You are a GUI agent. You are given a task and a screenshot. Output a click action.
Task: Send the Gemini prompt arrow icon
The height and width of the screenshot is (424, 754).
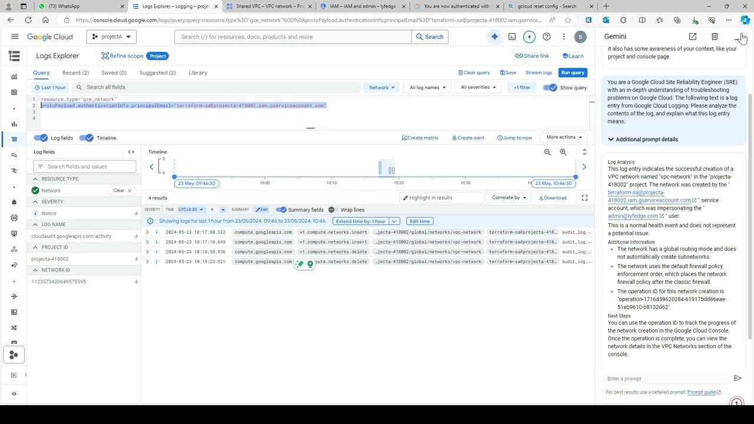[738, 378]
